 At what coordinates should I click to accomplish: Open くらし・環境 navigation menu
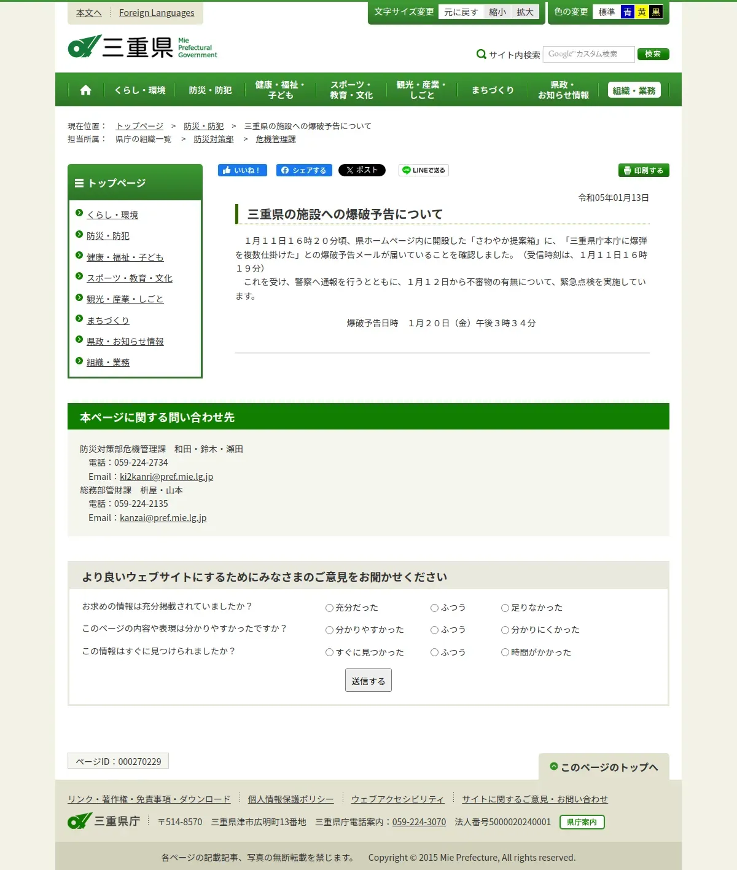(x=140, y=90)
